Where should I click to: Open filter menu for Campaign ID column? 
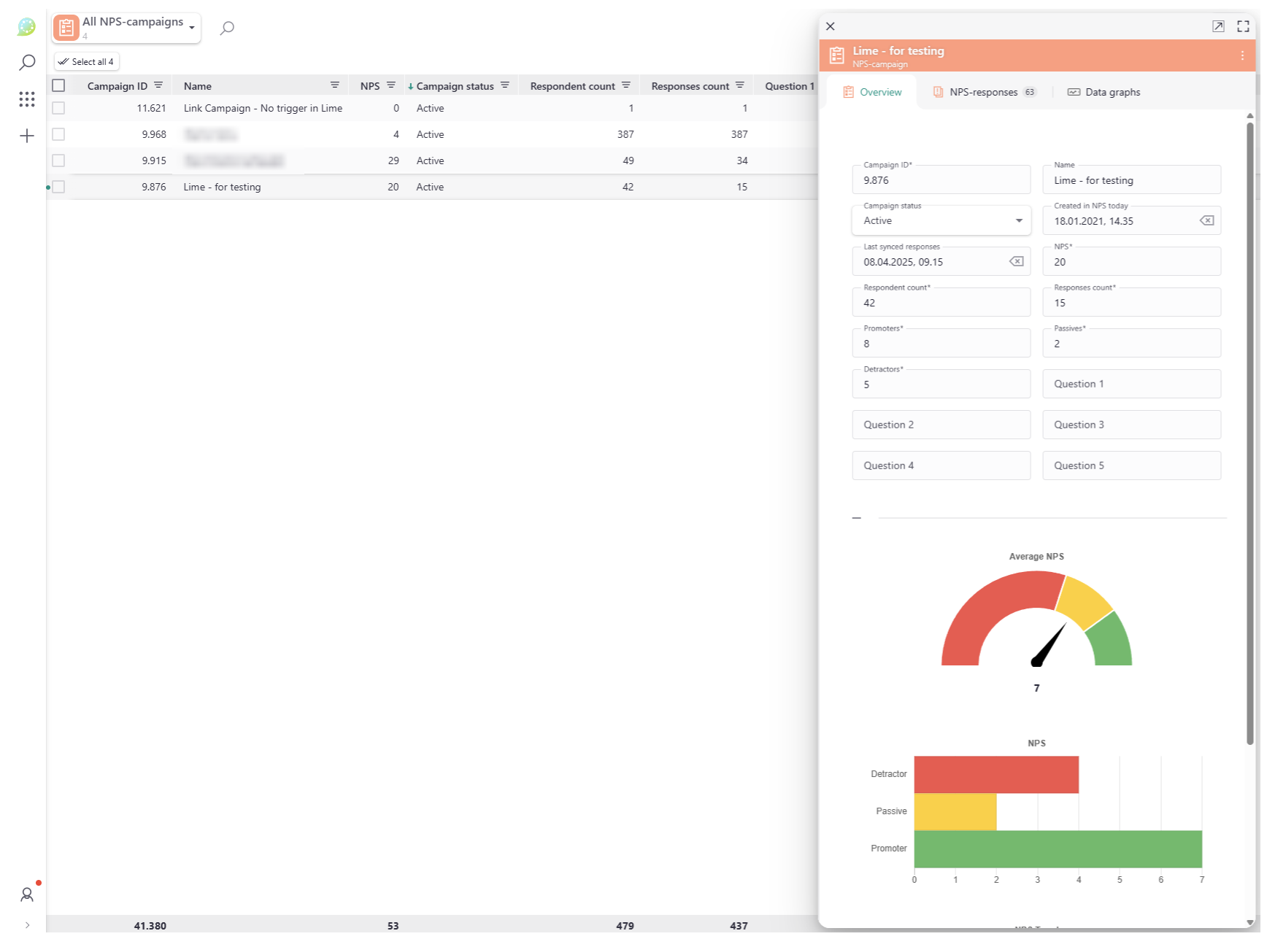(x=158, y=86)
